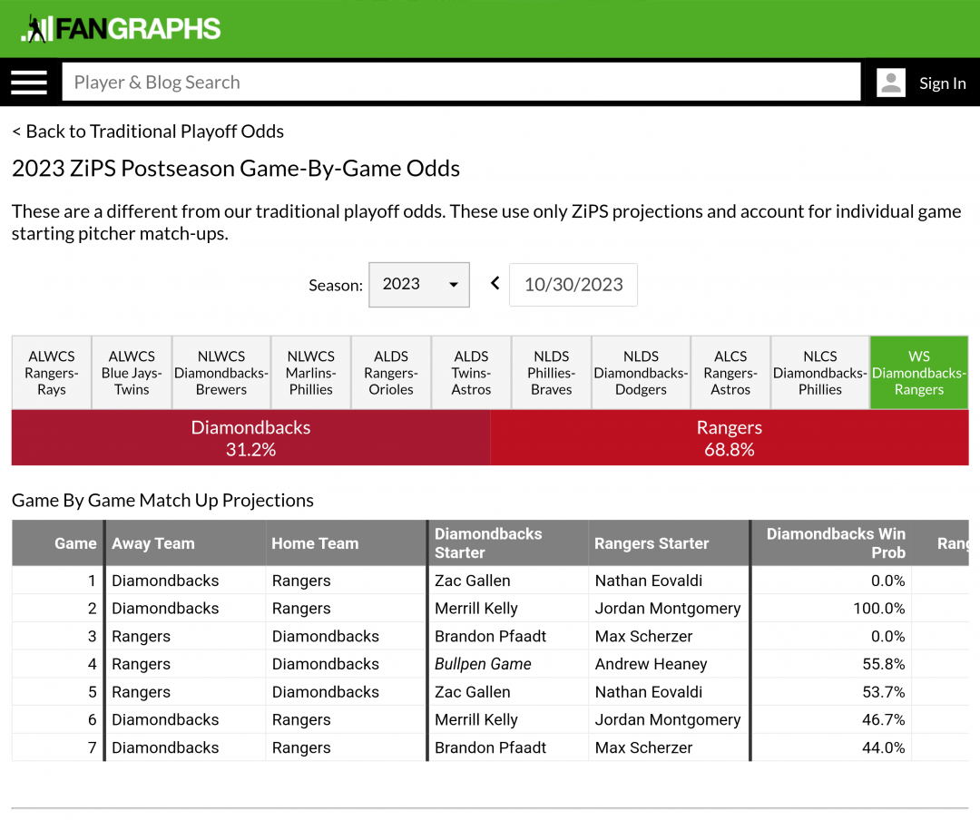
Task: Click Zac Gallen in the Game 5 row
Action: 473,692
